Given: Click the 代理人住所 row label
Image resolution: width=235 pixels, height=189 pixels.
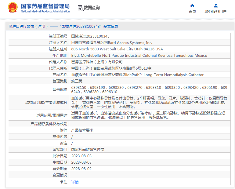Looking at the screenshot, I should [x=58, y=68].
